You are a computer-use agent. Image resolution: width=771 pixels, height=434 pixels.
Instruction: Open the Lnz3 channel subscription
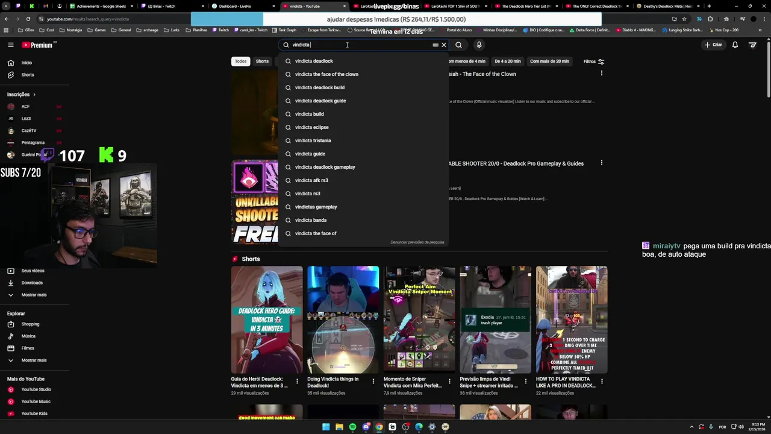pyautogui.click(x=26, y=119)
